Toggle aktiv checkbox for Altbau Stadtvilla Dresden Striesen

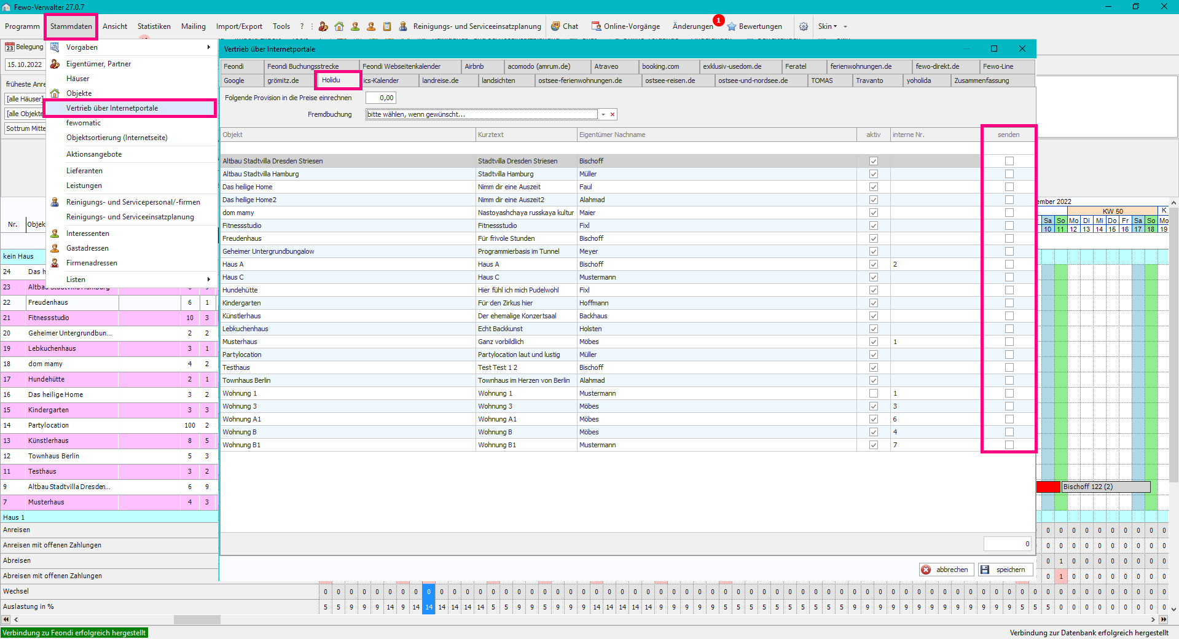(874, 161)
